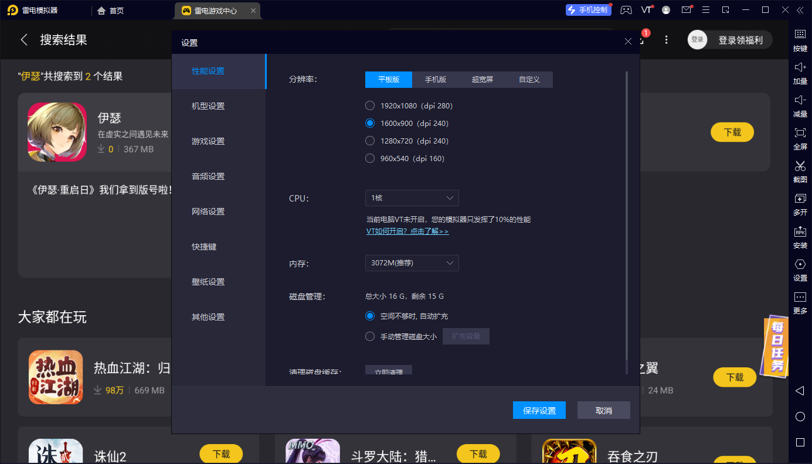Tap the Android back triangle button
The width and height of the screenshot is (812, 464).
800,390
